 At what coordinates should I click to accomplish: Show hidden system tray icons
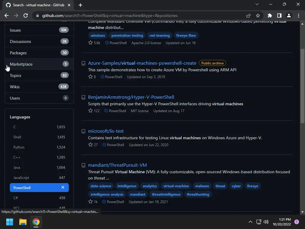250,222
